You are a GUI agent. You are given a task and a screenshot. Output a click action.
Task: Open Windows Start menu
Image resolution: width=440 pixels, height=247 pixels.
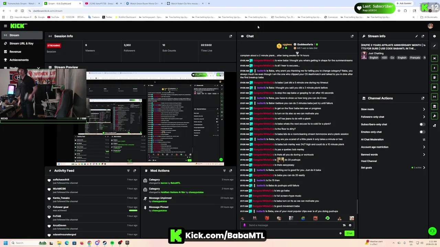[5, 243]
